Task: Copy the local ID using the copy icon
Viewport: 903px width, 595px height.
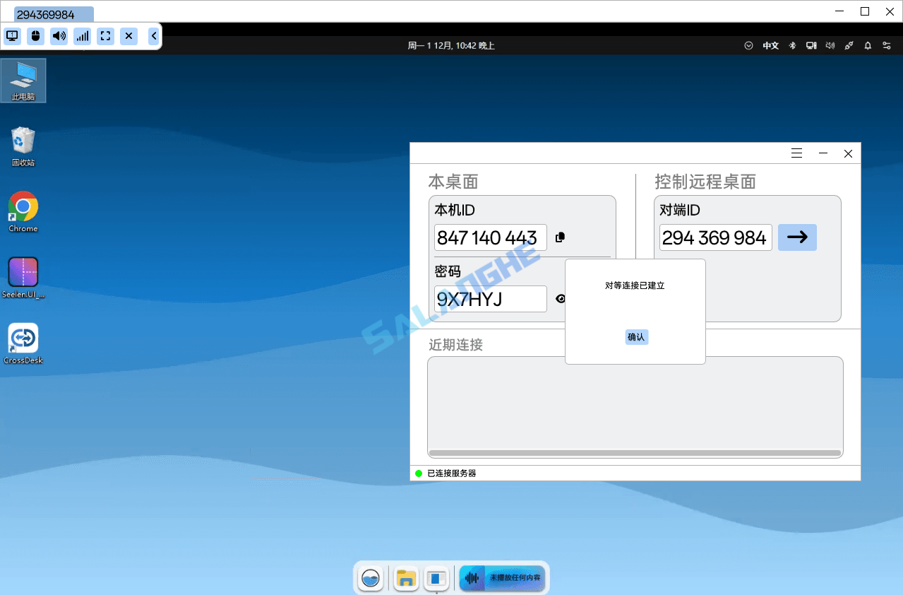Action: pos(559,237)
